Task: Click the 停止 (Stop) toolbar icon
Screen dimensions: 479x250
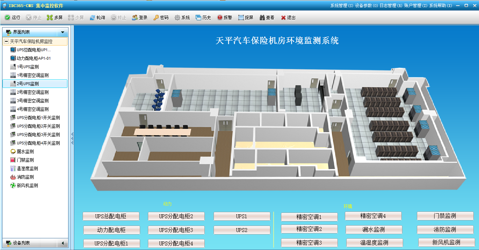Action: click(29, 18)
